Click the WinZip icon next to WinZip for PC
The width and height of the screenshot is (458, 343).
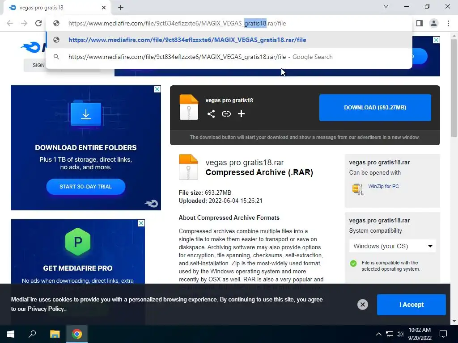(357, 189)
